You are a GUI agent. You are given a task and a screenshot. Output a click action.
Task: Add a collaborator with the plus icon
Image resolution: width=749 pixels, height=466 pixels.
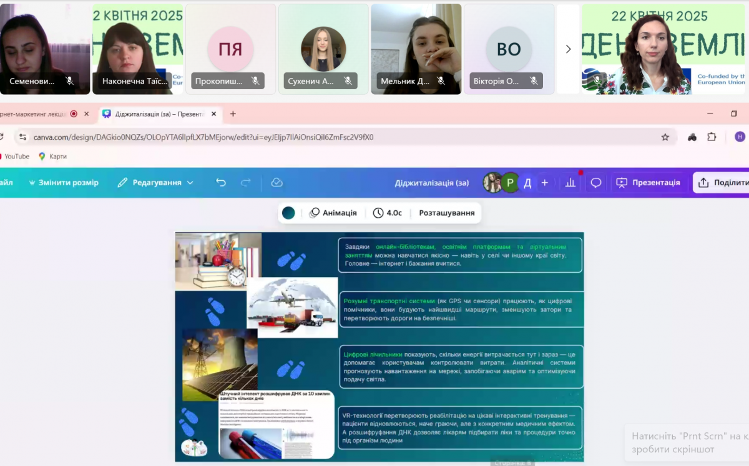coord(545,183)
